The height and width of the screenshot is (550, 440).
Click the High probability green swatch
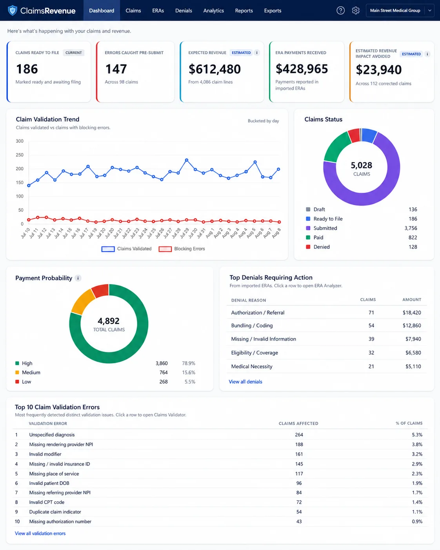point(17,363)
